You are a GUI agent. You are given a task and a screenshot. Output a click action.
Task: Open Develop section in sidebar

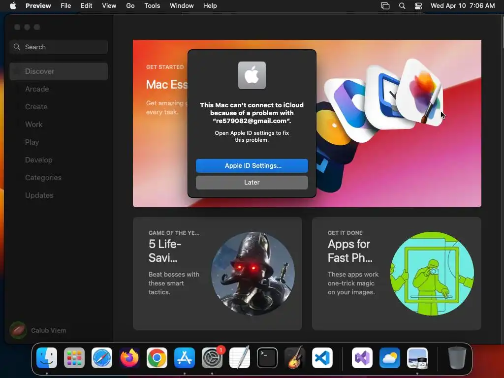click(x=59, y=160)
